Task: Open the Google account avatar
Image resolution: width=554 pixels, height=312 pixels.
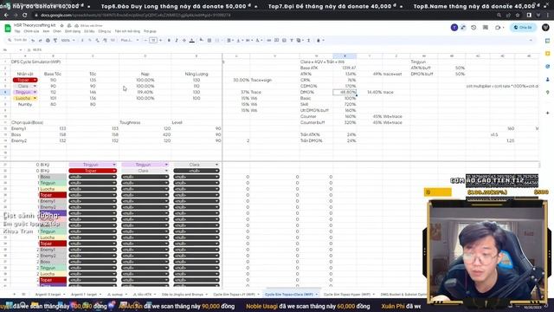Action: click(x=545, y=27)
